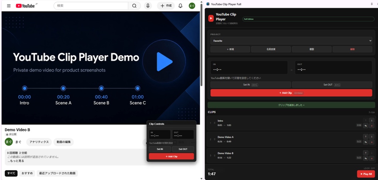Grab the drag handle of Demo Video B clip
Screen dimensions: 378x180
pyautogui.click(x=214, y=155)
